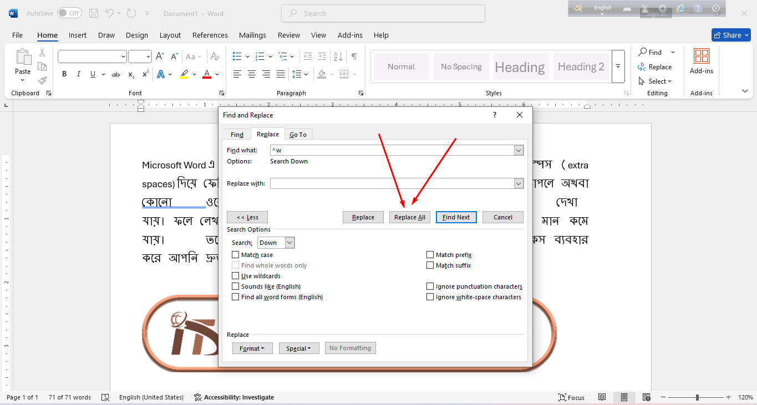Open the Format Painter
This screenshot has height=405, width=757.
pos(42,79)
